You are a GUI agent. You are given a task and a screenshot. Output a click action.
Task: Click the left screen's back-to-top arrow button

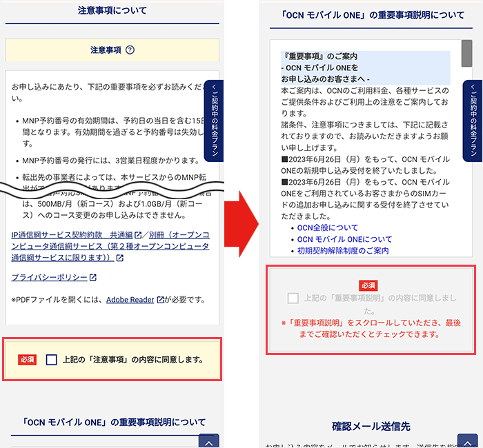click(x=209, y=441)
